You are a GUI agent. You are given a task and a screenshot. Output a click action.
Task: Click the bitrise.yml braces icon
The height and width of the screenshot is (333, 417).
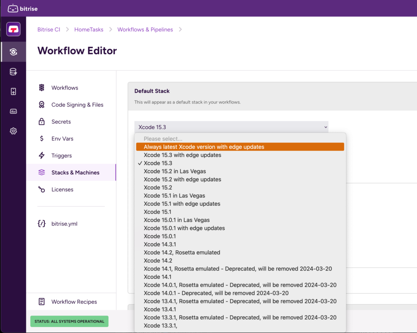pyautogui.click(x=42, y=224)
